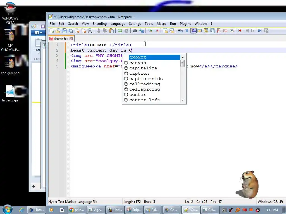Start macro recording with red dot

click(x=240, y=31)
